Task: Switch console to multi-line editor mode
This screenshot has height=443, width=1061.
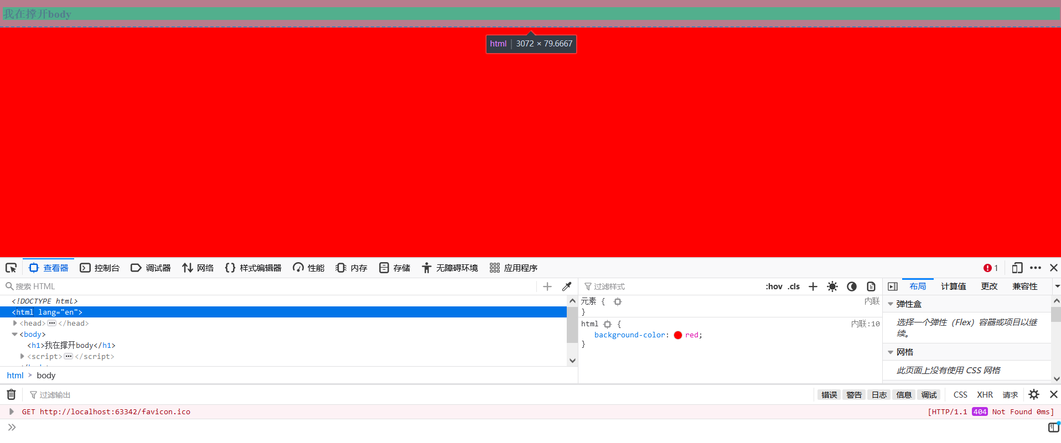Action: coord(1054,427)
